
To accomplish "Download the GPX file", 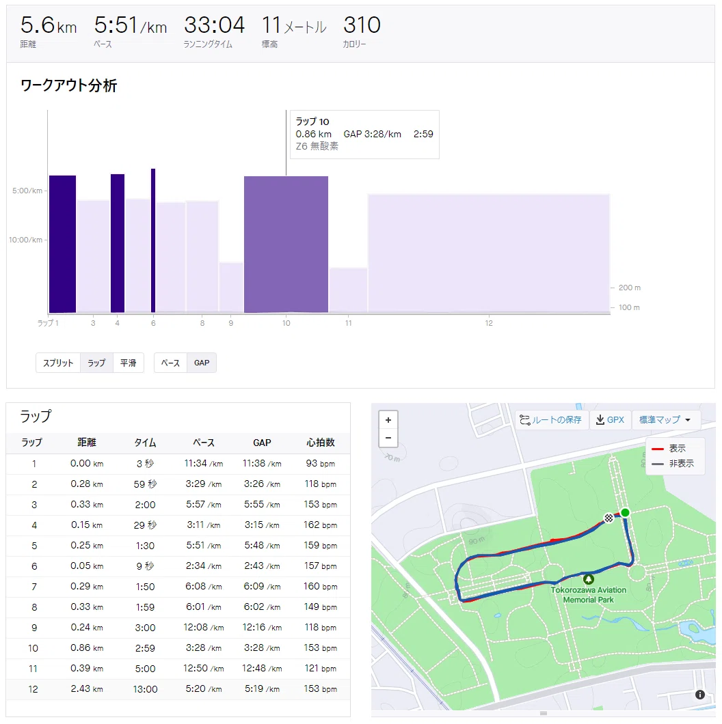I will 610,420.
